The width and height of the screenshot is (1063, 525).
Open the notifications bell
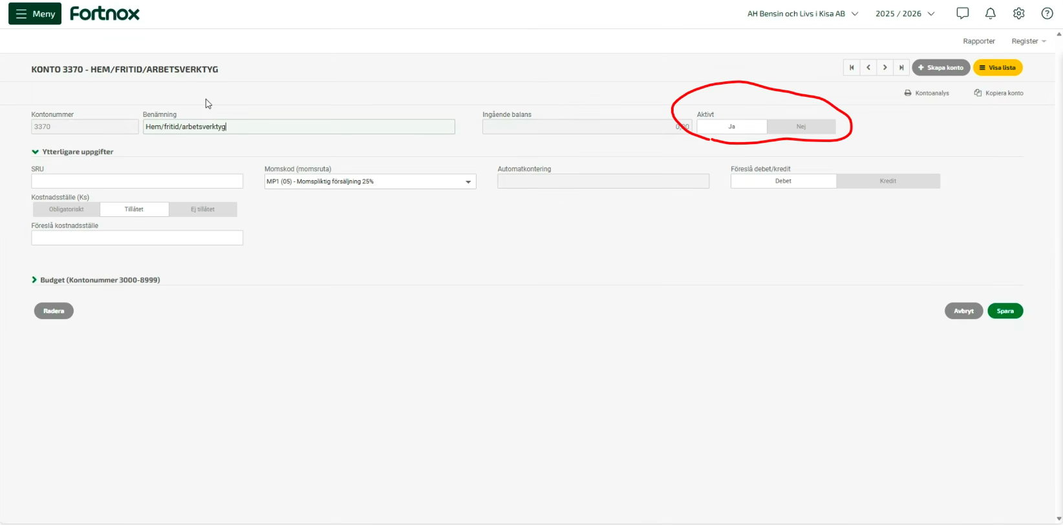[990, 14]
